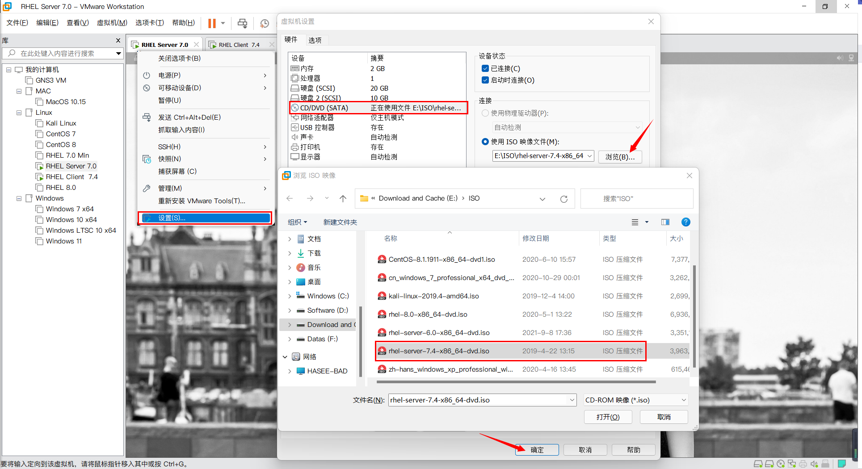Click the send Ctrl+Alt+Del toolbar icon
This screenshot has width=862, height=469.
(242, 23)
